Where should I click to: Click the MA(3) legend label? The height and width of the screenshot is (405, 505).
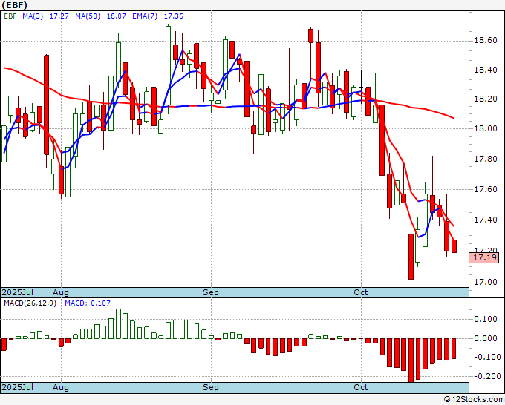33,16
